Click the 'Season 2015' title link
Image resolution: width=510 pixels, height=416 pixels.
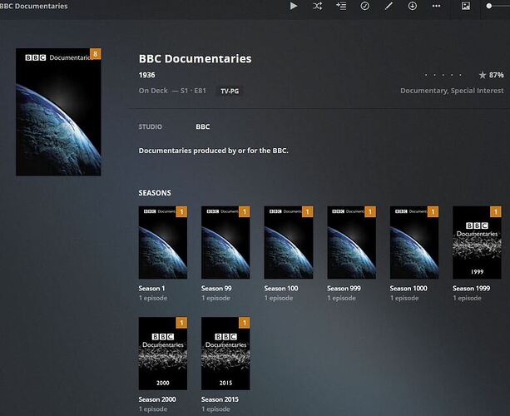coord(220,399)
